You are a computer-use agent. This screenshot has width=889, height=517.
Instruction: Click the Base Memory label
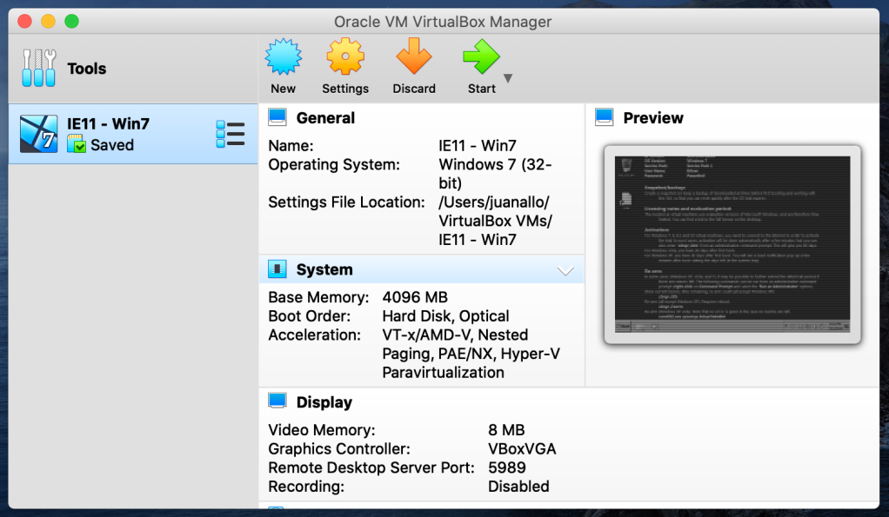[318, 297]
